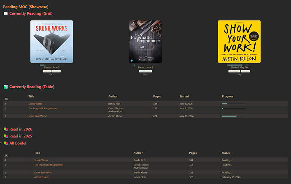Click the Status column header in All Books
This screenshot has height=184, width=291.
226,153
